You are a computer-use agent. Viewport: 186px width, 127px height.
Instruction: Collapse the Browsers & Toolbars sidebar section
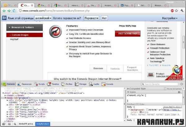coord(24,28)
